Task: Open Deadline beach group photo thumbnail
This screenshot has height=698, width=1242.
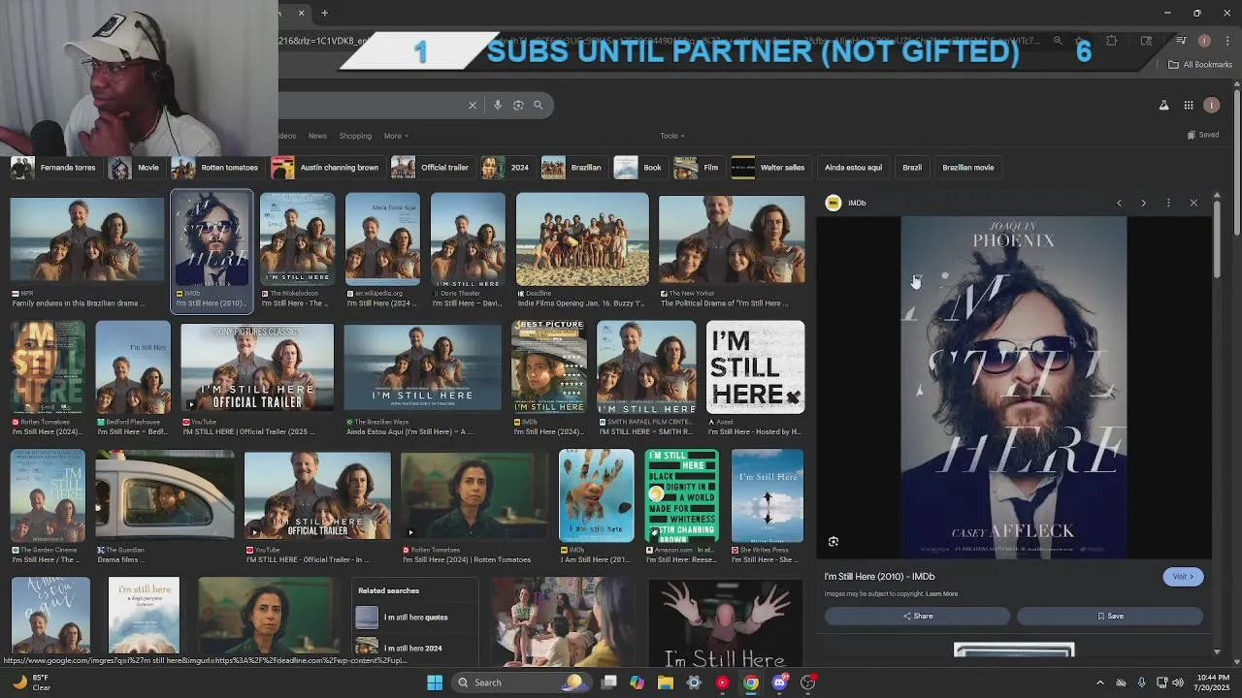Action: (582, 239)
